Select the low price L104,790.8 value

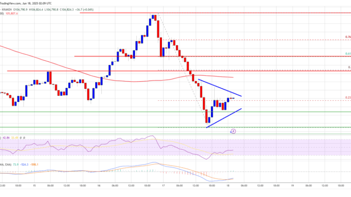[x=51, y=10]
